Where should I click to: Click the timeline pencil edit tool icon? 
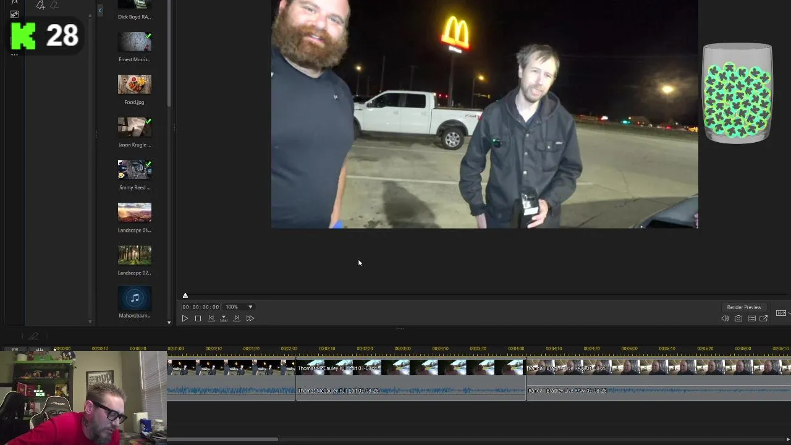(x=33, y=336)
